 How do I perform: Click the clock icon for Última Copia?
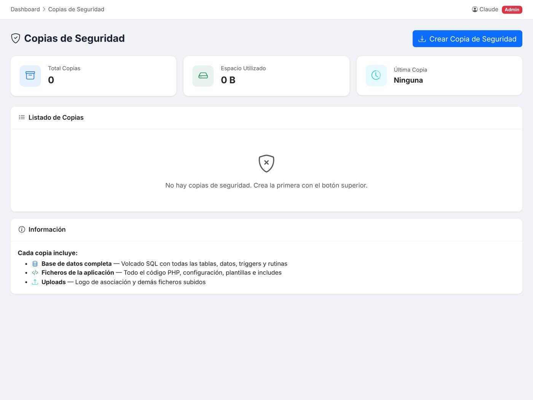click(x=376, y=75)
